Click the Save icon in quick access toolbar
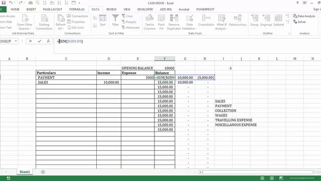 point(4,3)
